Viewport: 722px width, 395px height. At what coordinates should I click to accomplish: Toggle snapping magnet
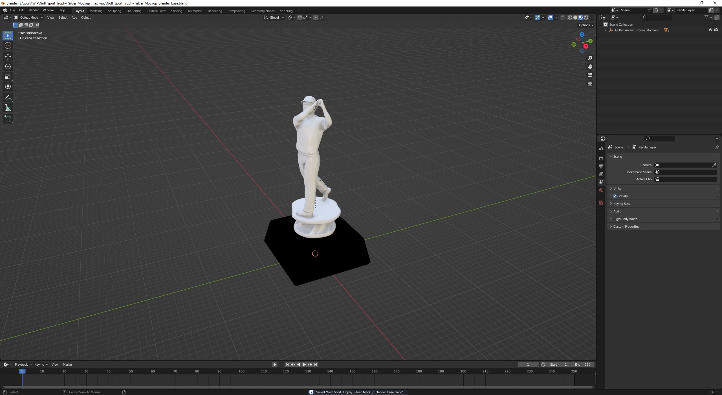coord(300,17)
